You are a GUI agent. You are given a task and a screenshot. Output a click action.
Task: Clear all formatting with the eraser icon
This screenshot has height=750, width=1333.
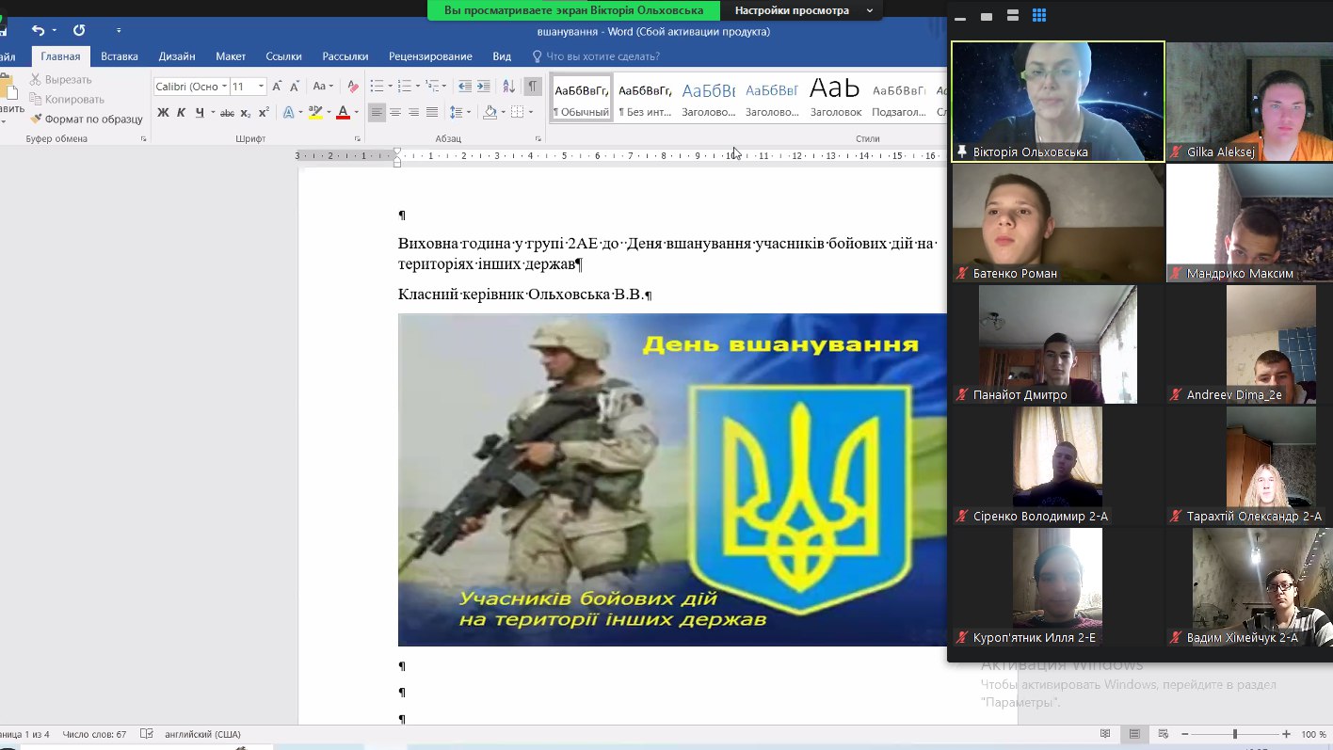click(x=353, y=87)
